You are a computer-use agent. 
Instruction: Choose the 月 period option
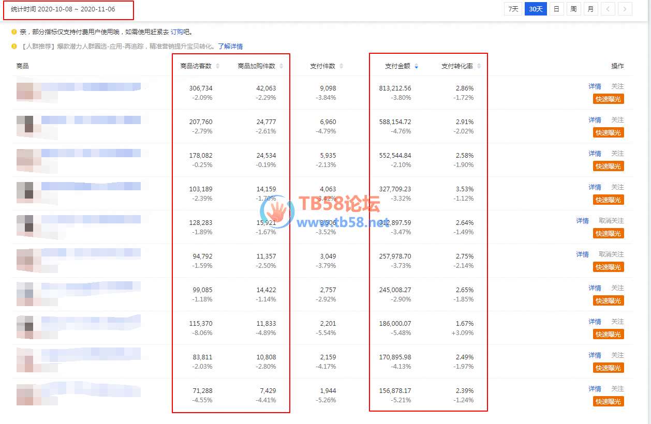tap(590, 9)
